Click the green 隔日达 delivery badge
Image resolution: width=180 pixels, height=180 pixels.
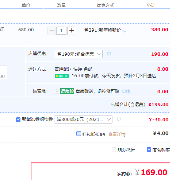pos(62,76)
